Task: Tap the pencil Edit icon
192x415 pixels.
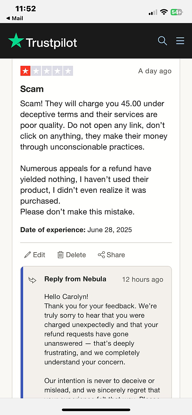Action: (x=28, y=255)
